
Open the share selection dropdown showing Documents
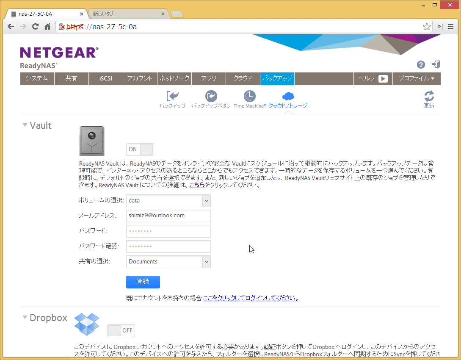(168, 262)
